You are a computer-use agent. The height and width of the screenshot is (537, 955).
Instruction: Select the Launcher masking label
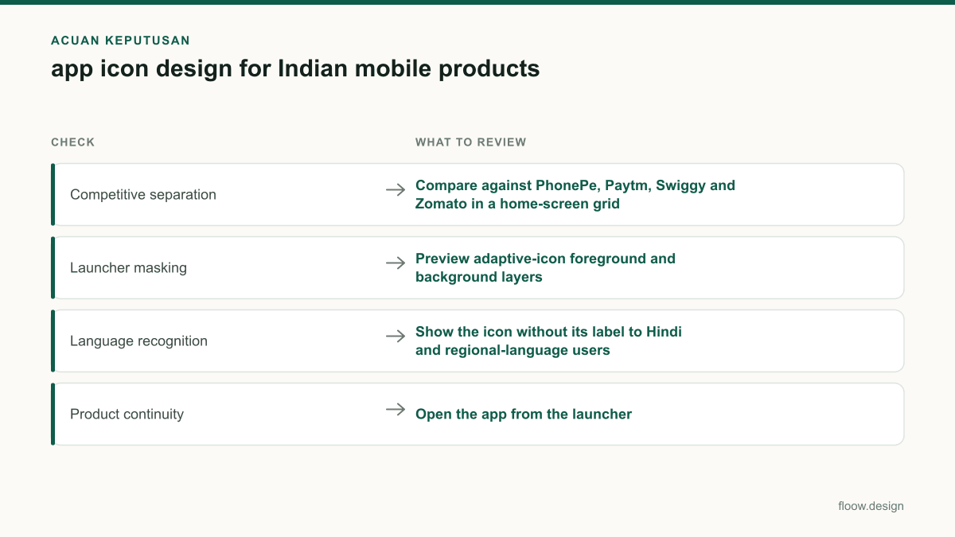point(128,267)
